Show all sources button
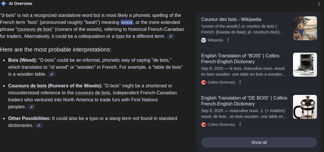The width and height of the screenshot is (324, 152). click(259, 142)
